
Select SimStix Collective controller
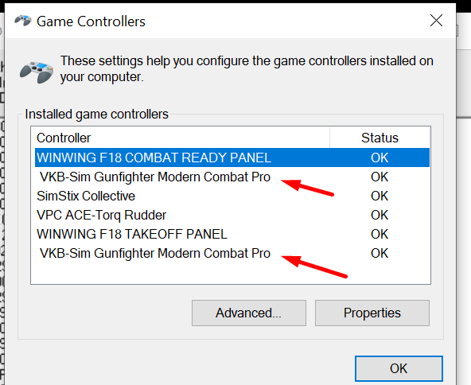[232, 196]
